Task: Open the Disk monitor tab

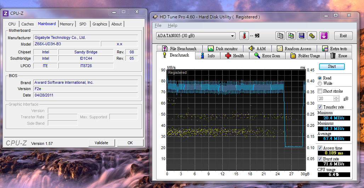Action: [x=223, y=49]
